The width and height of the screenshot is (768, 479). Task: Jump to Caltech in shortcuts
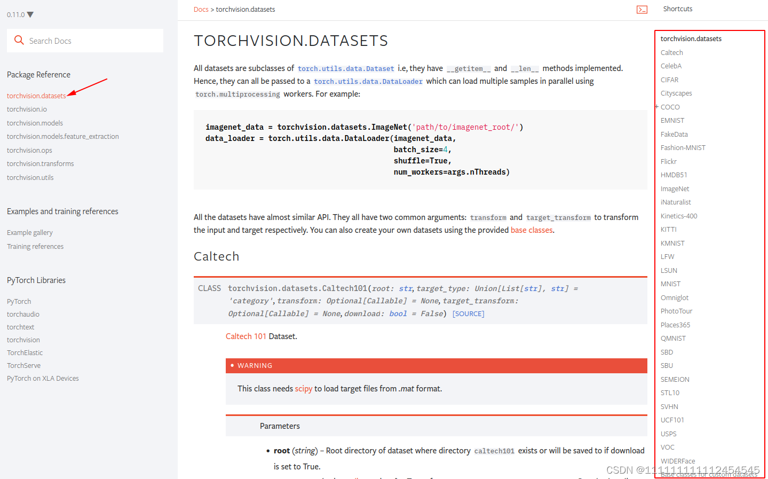(672, 53)
